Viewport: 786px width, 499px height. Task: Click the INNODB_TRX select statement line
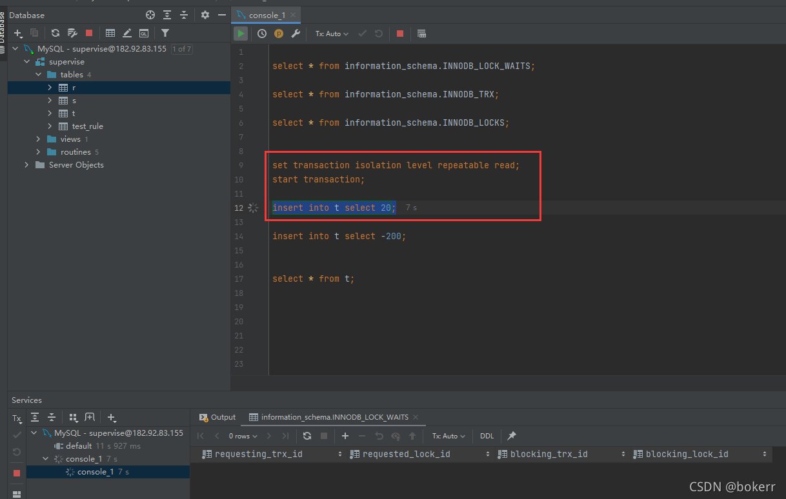click(386, 94)
